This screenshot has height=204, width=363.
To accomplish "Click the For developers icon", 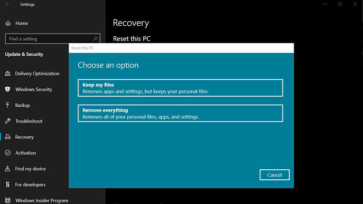I will (x=8, y=185).
